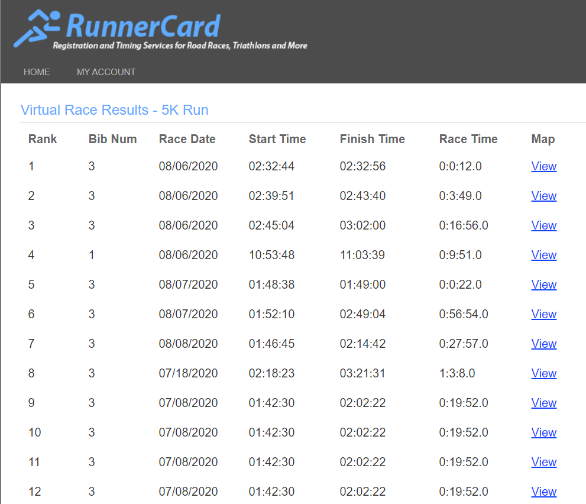The image size is (586, 504).
Task: Click View link for rank 12
Action: [x=543, y=492]
